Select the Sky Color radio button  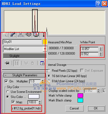coord(8,97)
